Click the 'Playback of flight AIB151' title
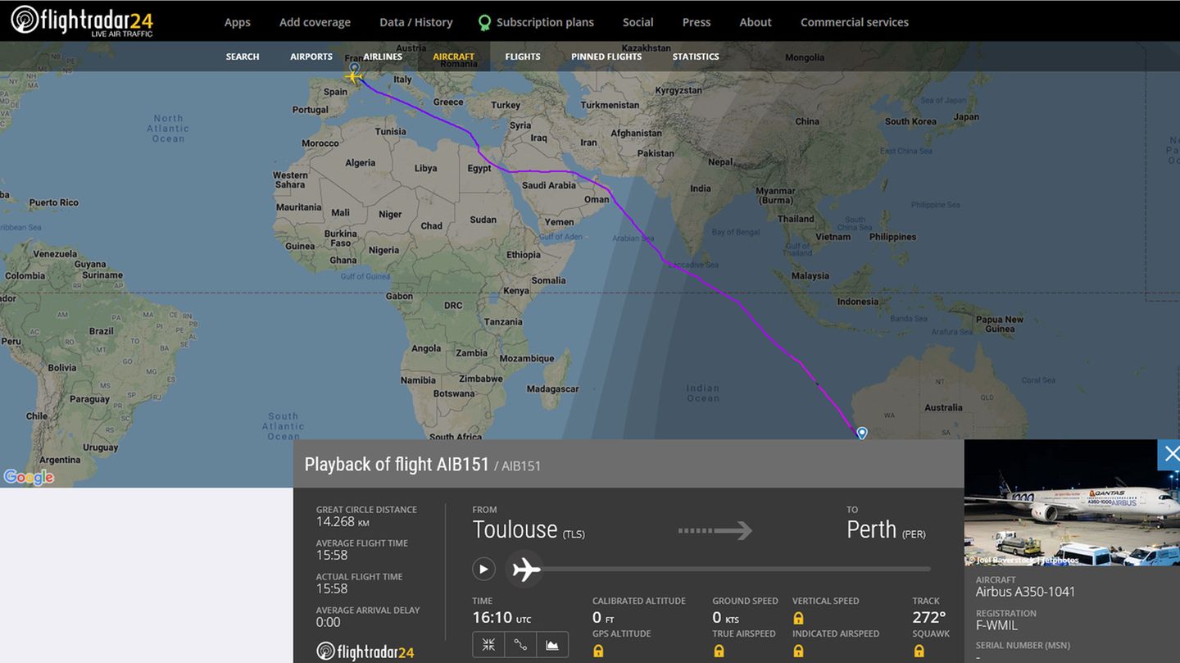Image resolution: width=1180 pixels, height=663 pixels. click(397, 465)
